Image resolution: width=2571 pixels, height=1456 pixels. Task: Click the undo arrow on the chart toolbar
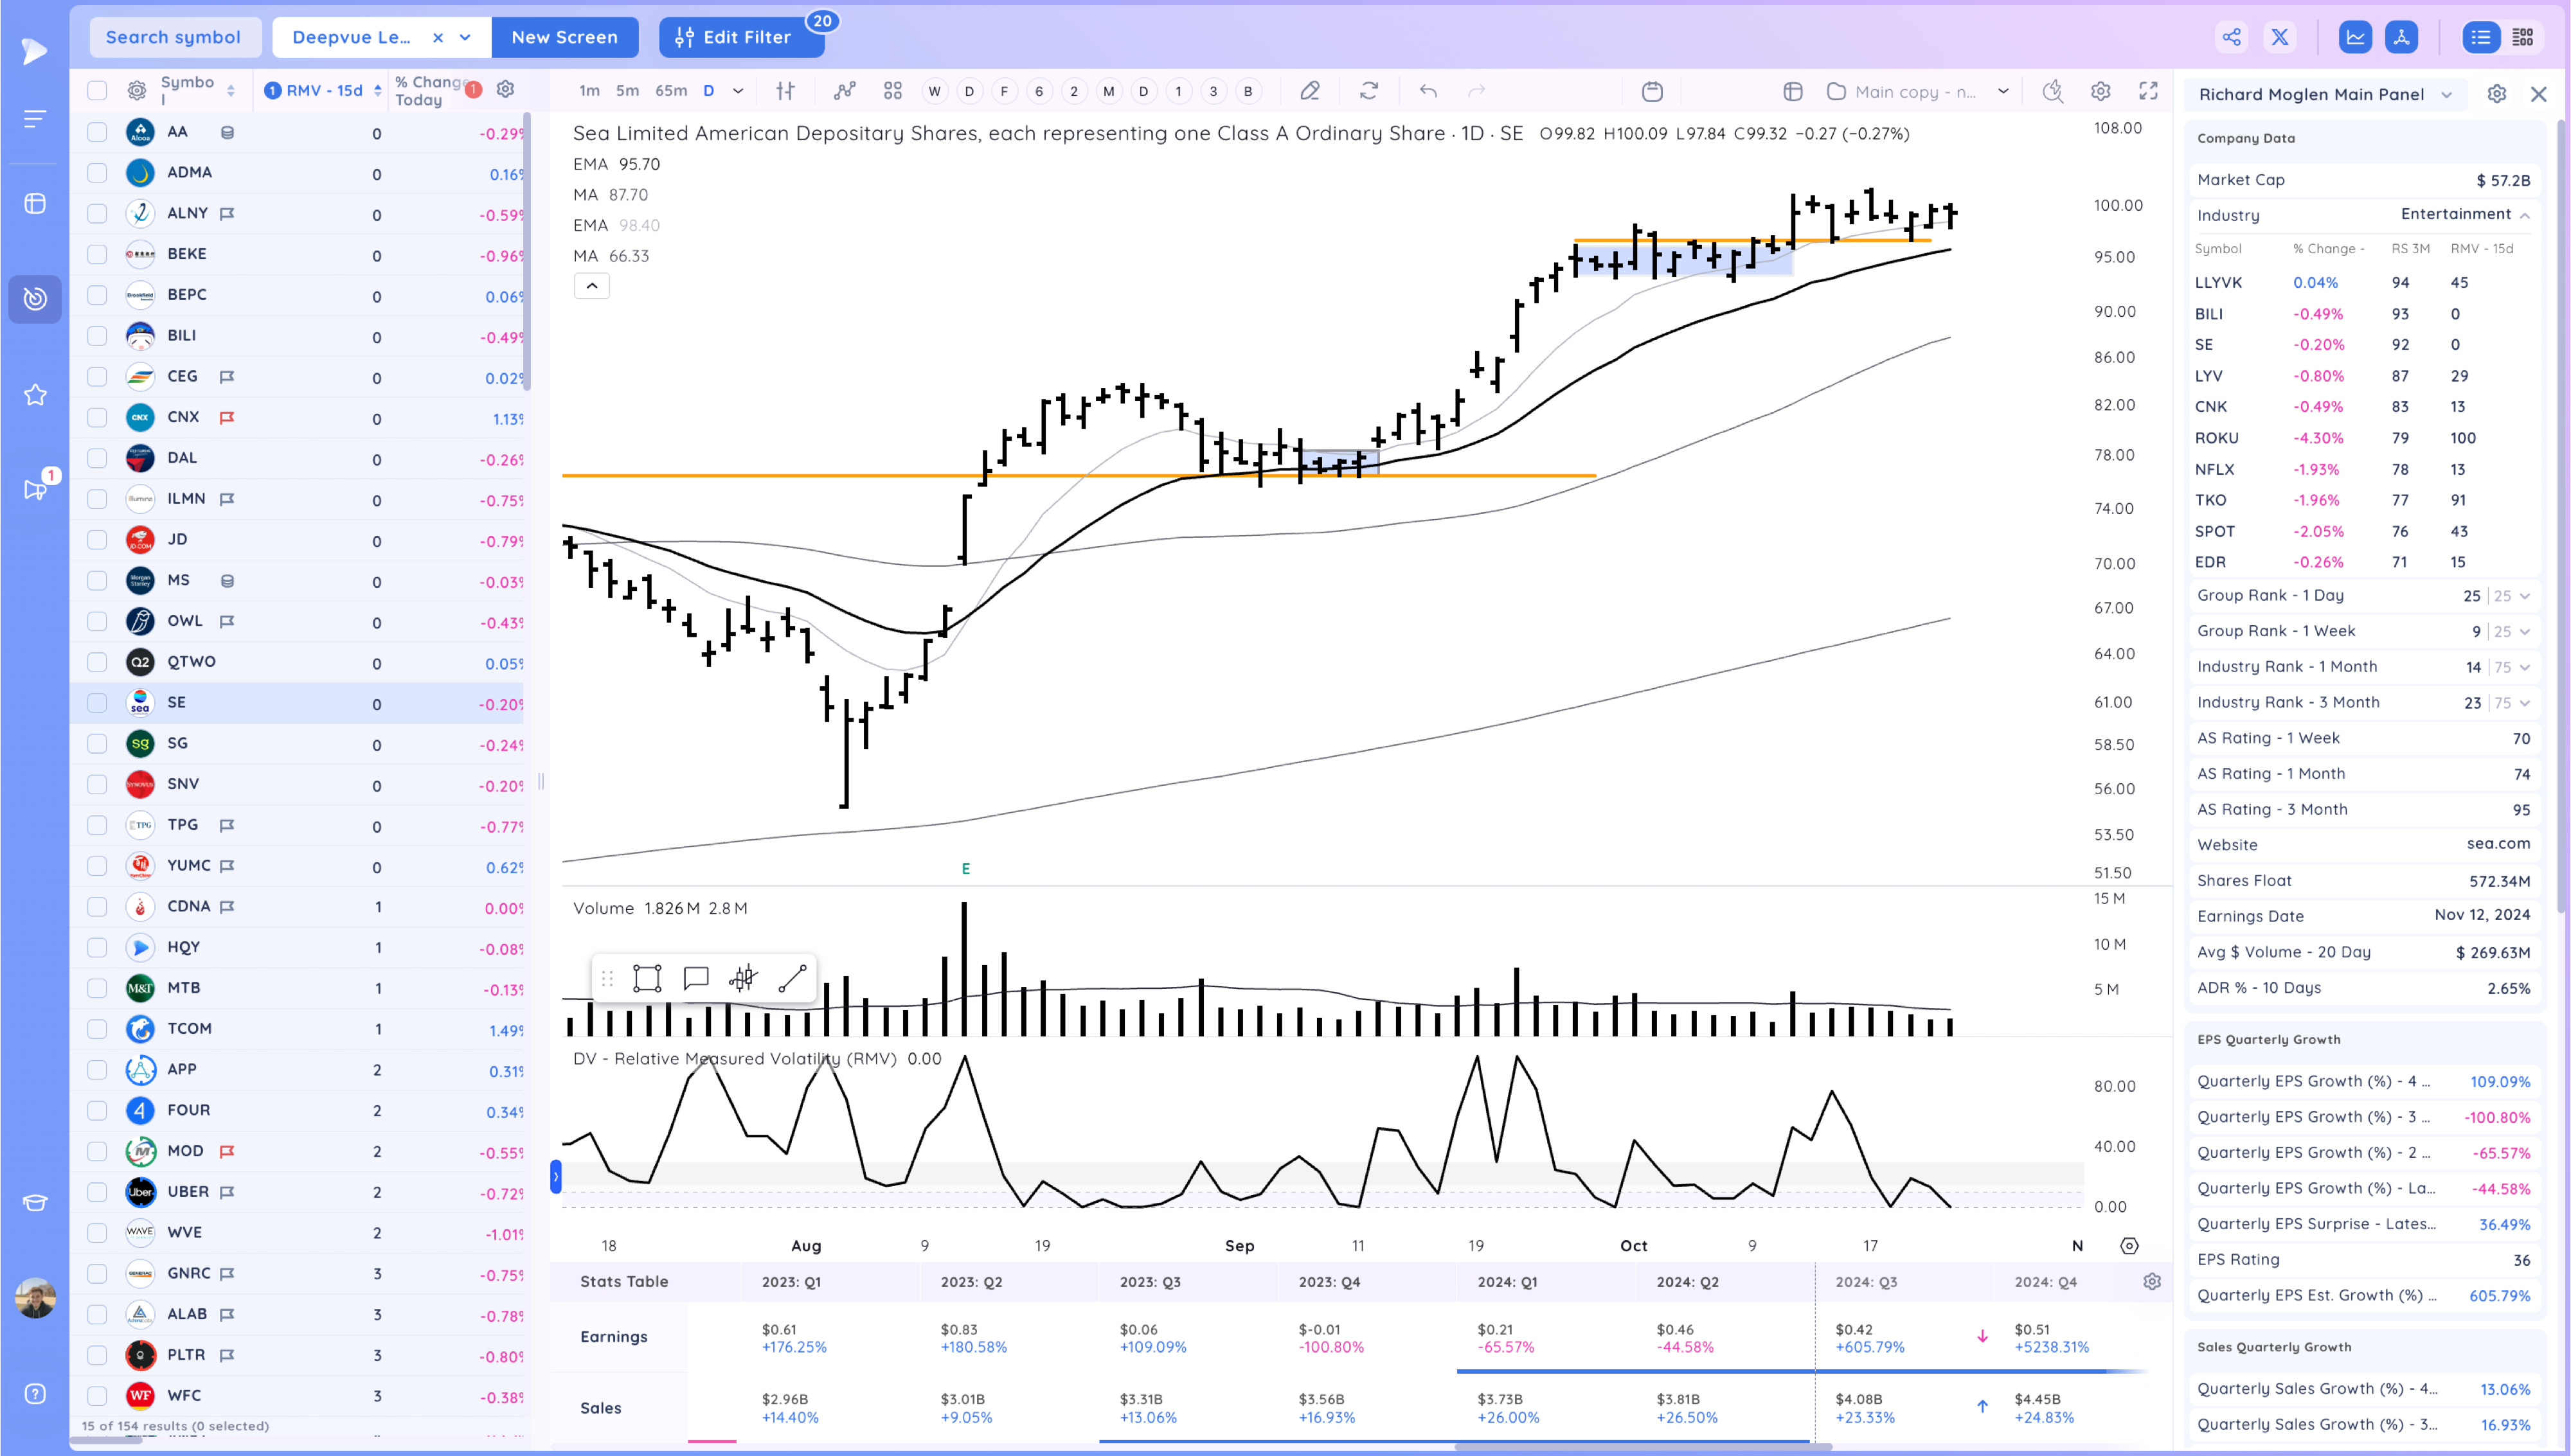1428,91
